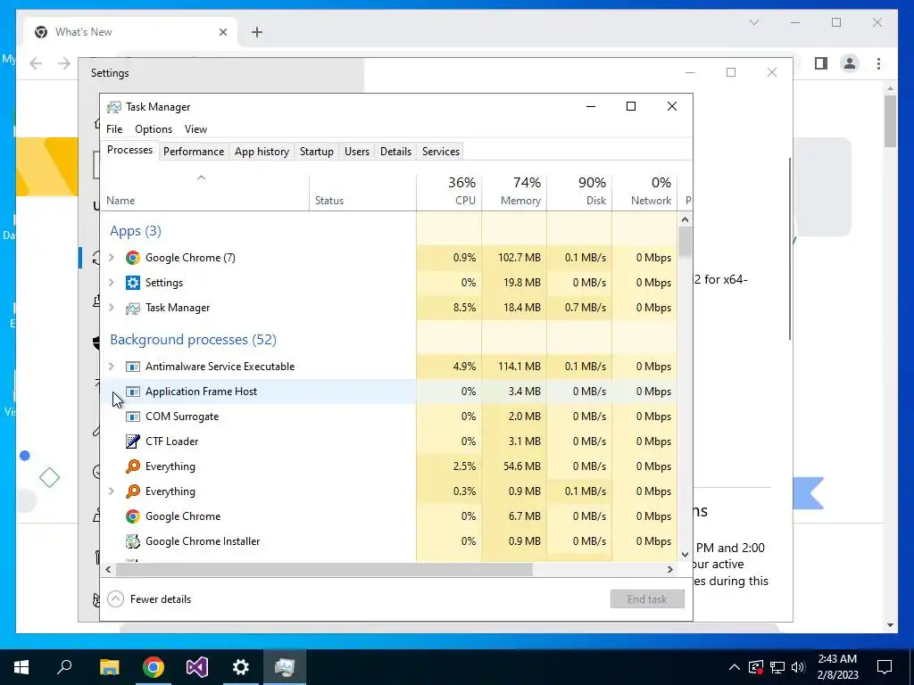Switch to the Users tab

pyautogui.click(x=357, y=152)
